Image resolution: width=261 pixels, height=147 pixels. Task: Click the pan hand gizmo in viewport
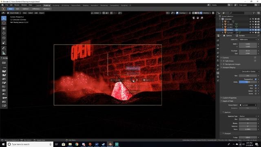(198, 18)
